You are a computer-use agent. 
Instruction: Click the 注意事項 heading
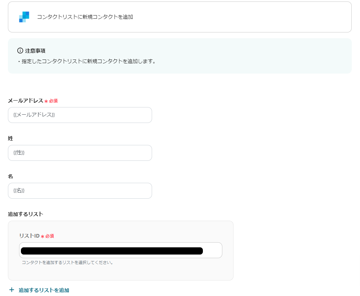35,51
